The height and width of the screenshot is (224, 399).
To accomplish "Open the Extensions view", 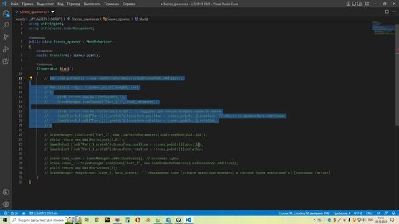I will 6,61.
